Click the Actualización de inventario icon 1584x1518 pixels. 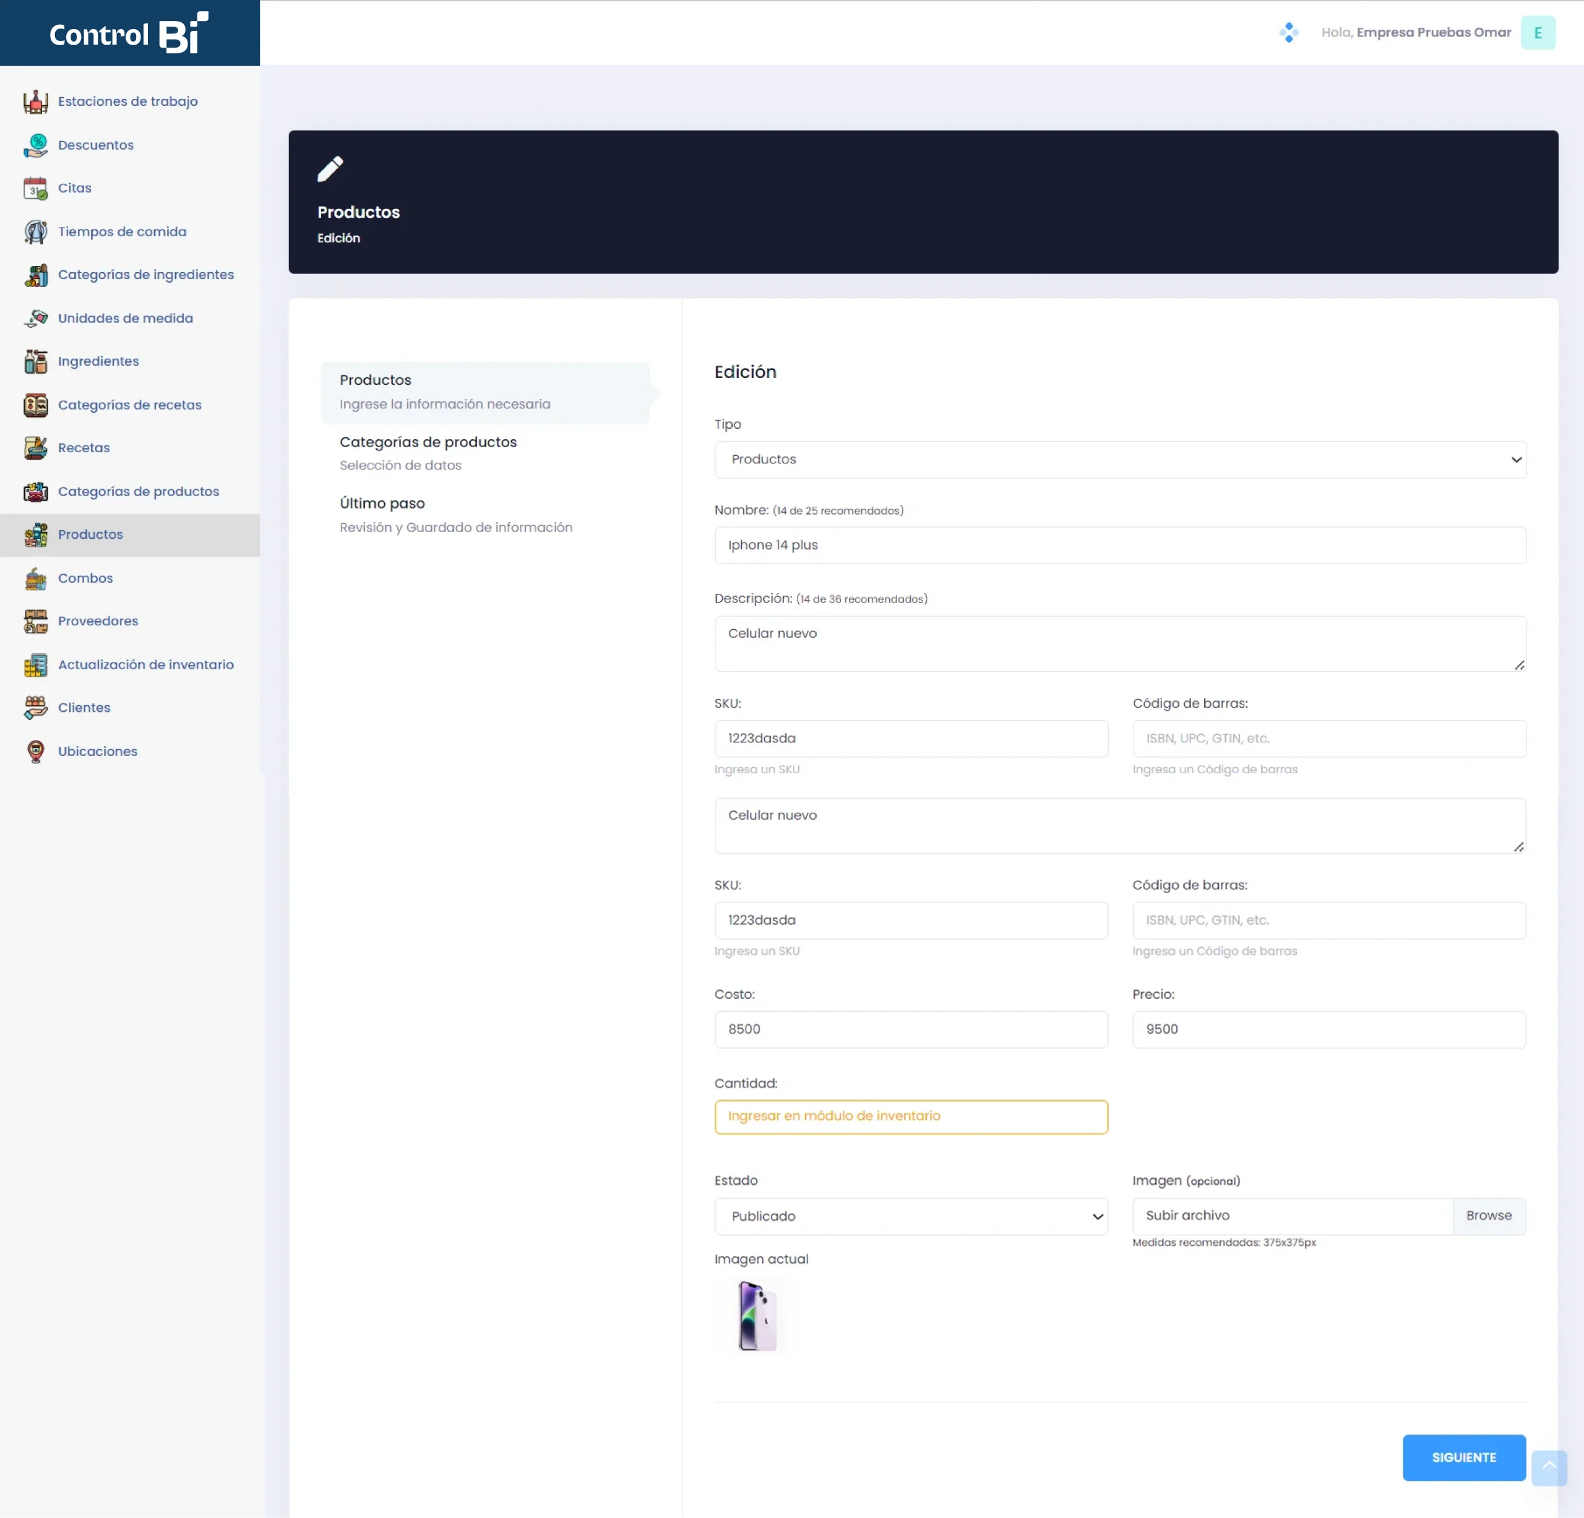[x=35, y=665]
